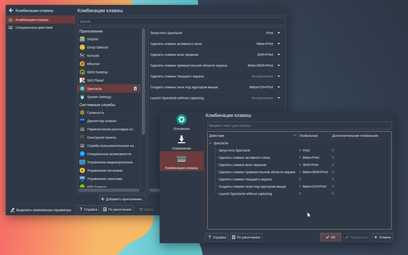This screenshot has height=255, width=408.
Task: Open Комбинации клавиш in left sidebar
Action: 40,20
